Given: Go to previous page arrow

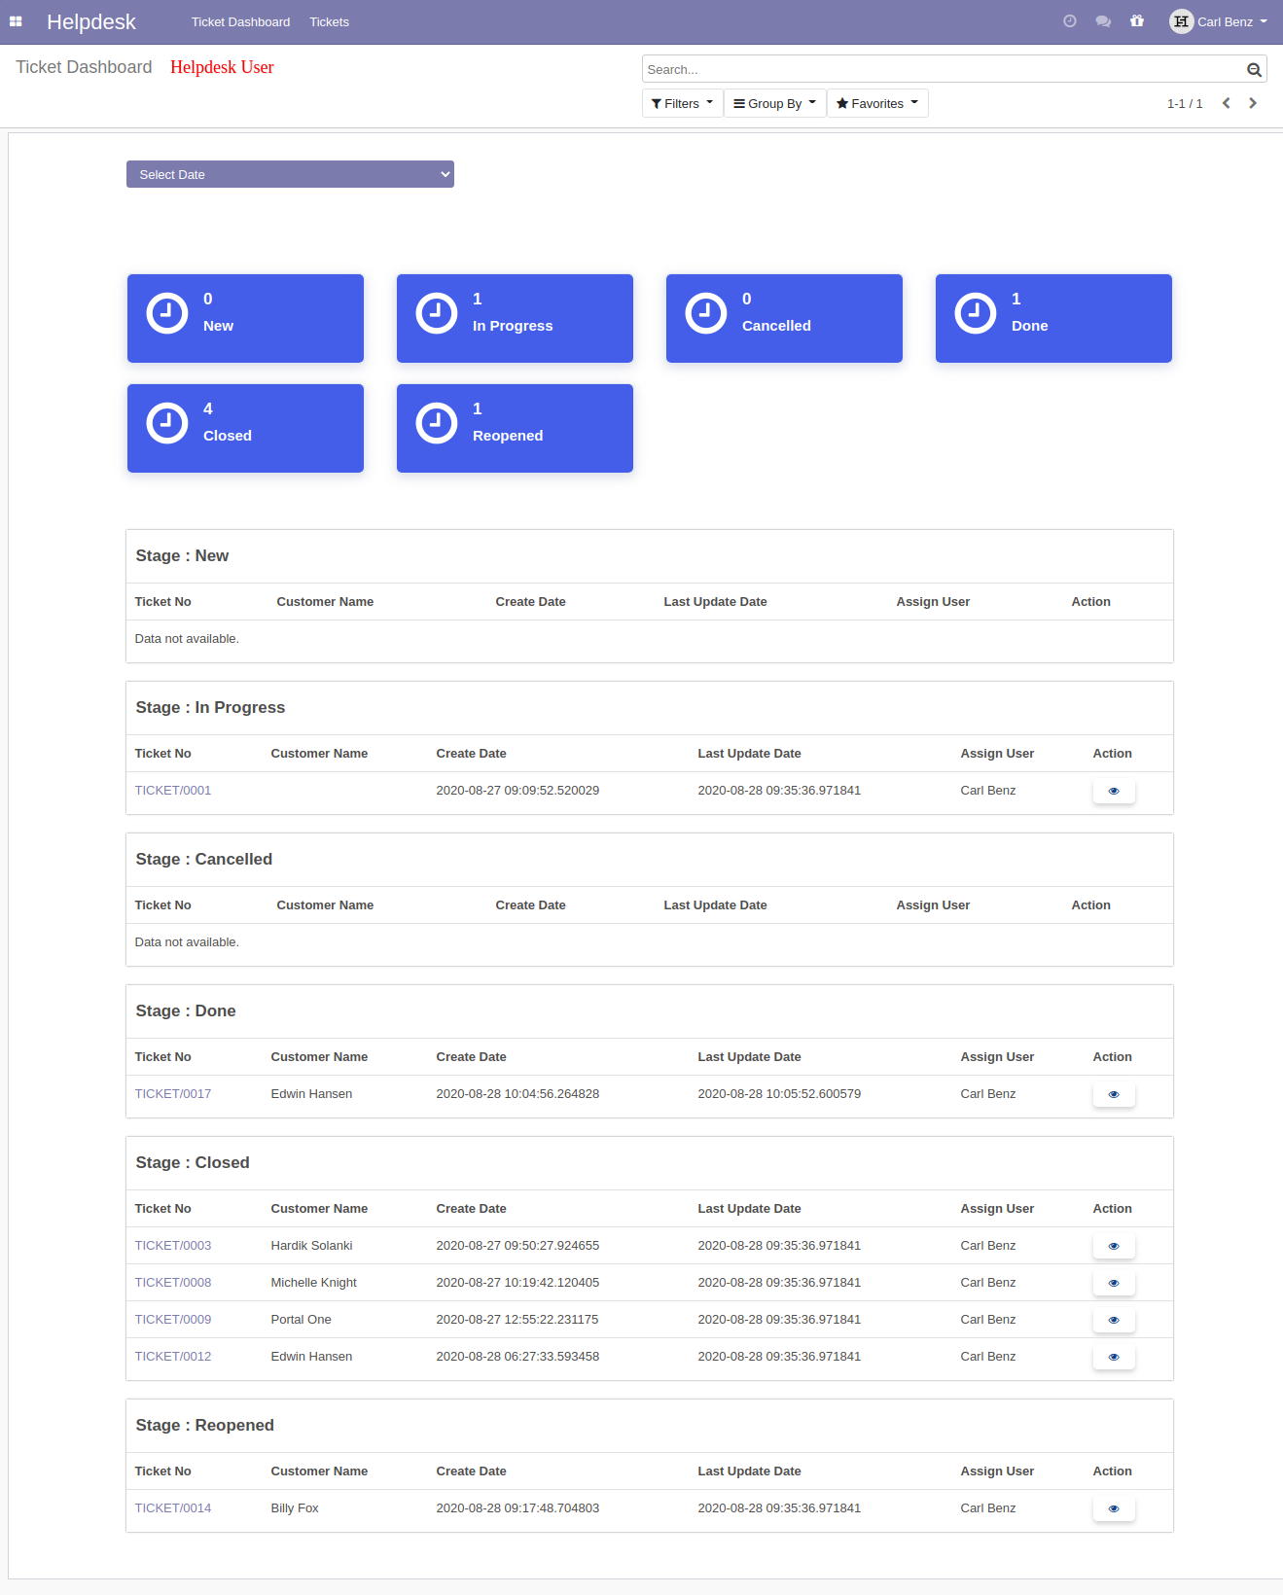Looking at the screenshot, I should tap(1227, 103).
